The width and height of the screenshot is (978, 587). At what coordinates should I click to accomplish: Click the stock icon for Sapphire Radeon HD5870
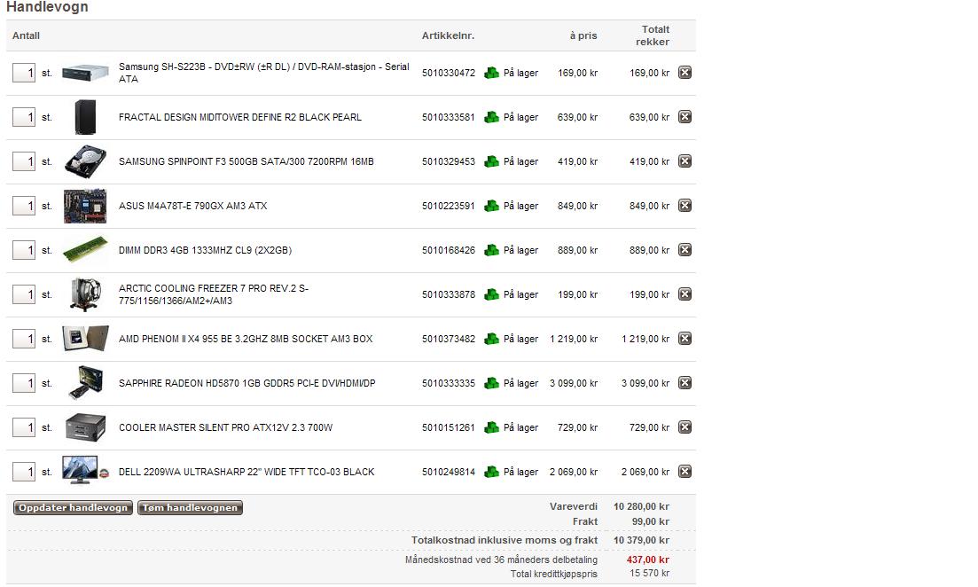(491, 382)
